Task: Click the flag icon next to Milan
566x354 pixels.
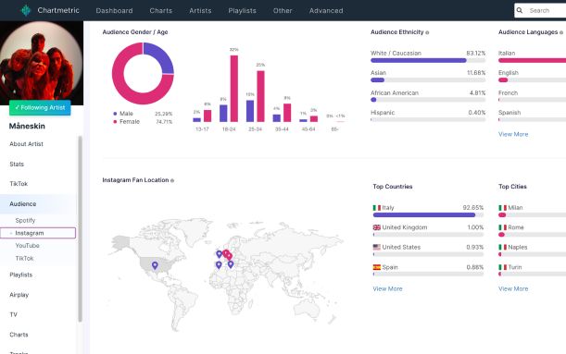Action: click(502, 208)
